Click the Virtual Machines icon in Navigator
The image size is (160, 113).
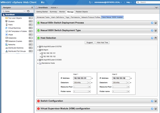[x=6, y=28]
